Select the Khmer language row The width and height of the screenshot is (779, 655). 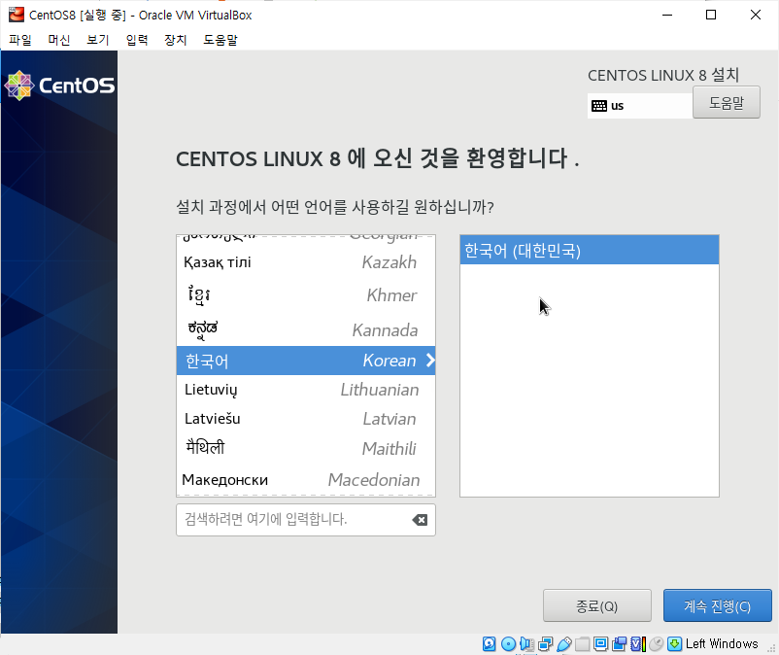pyautogui.click(x=306, y=295)
